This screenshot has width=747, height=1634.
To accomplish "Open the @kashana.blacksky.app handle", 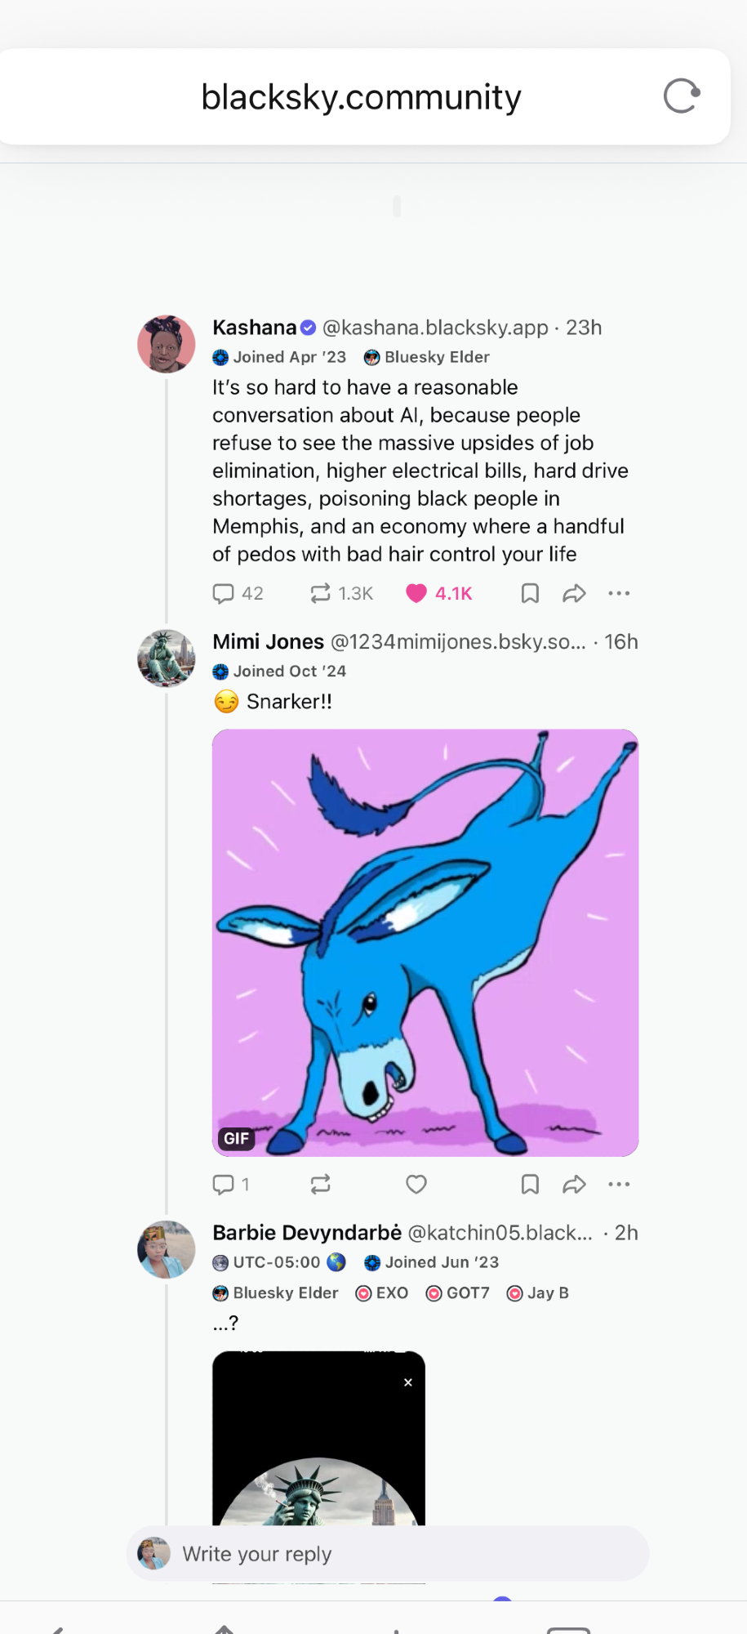I will click(x=435, y=328).
